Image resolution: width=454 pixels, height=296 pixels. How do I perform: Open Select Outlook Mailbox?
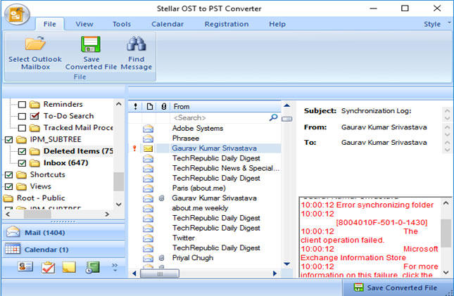click(x=35, y=52)
